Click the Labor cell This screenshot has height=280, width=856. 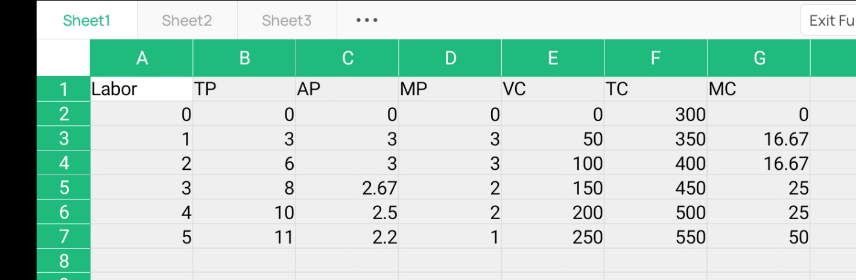point(142,90)
